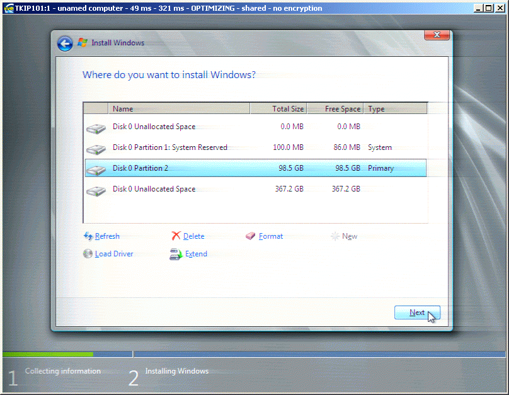Click drive icon of System Reserved partition
The height and width of the screenshot is (395, 509).
pos(96,149)
